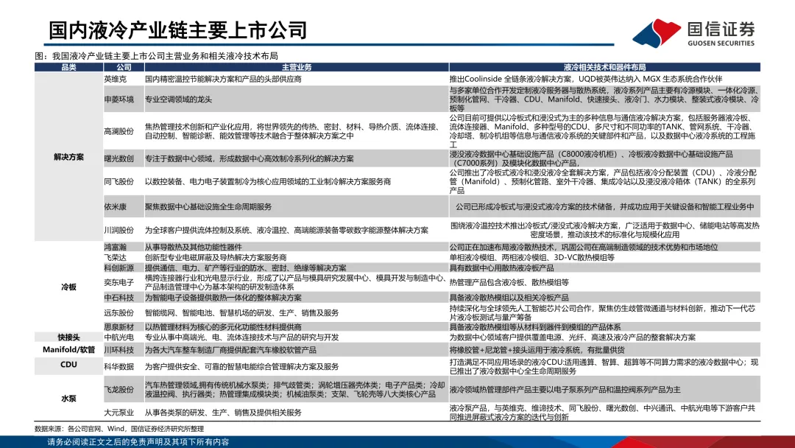795x448 pixels.
Task: Click the 国信证券 Chinese logo text
Action: click(721, 29)
